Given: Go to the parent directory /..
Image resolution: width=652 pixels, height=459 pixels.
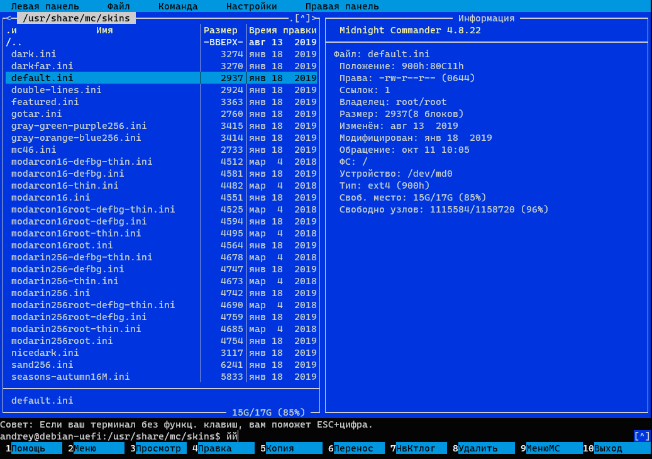Looking at the screenshot, I should [x=14, y=42].
